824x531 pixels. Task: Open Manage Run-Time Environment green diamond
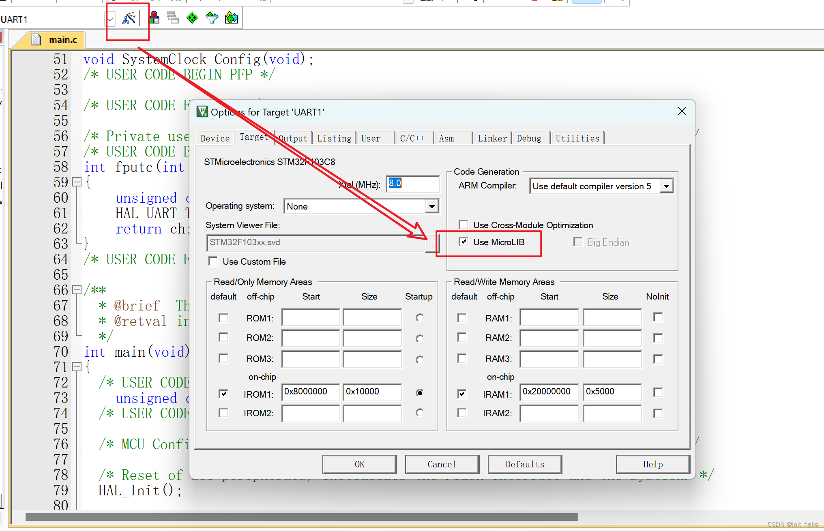point(192,18)
